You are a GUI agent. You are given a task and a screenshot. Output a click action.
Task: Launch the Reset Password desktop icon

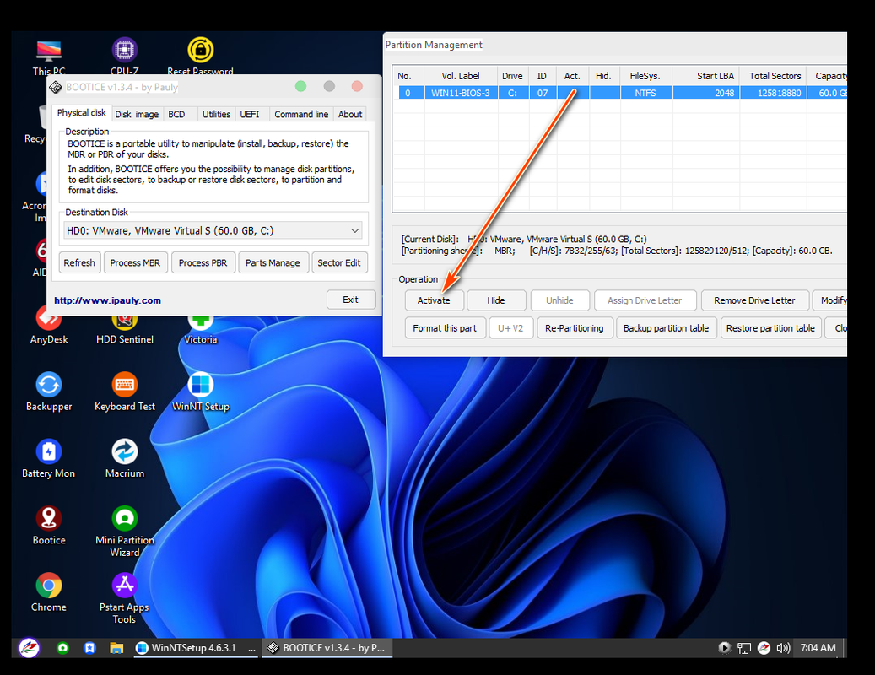pyautogui.click(x=200, y=57)
